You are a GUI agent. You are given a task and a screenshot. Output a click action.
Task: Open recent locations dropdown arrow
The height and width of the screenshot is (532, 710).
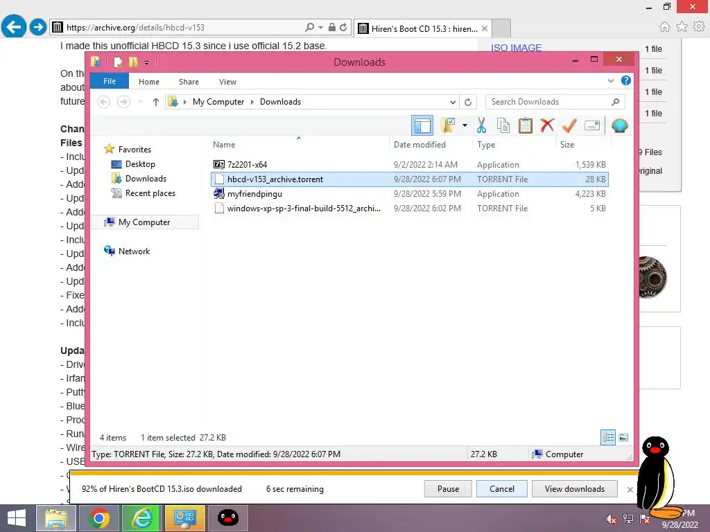[x=140, y=102]
